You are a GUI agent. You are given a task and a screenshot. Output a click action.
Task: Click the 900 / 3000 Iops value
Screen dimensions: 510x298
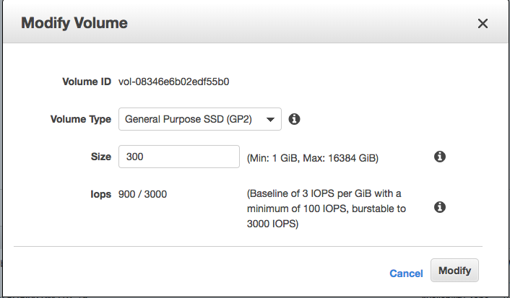(142, 194)
